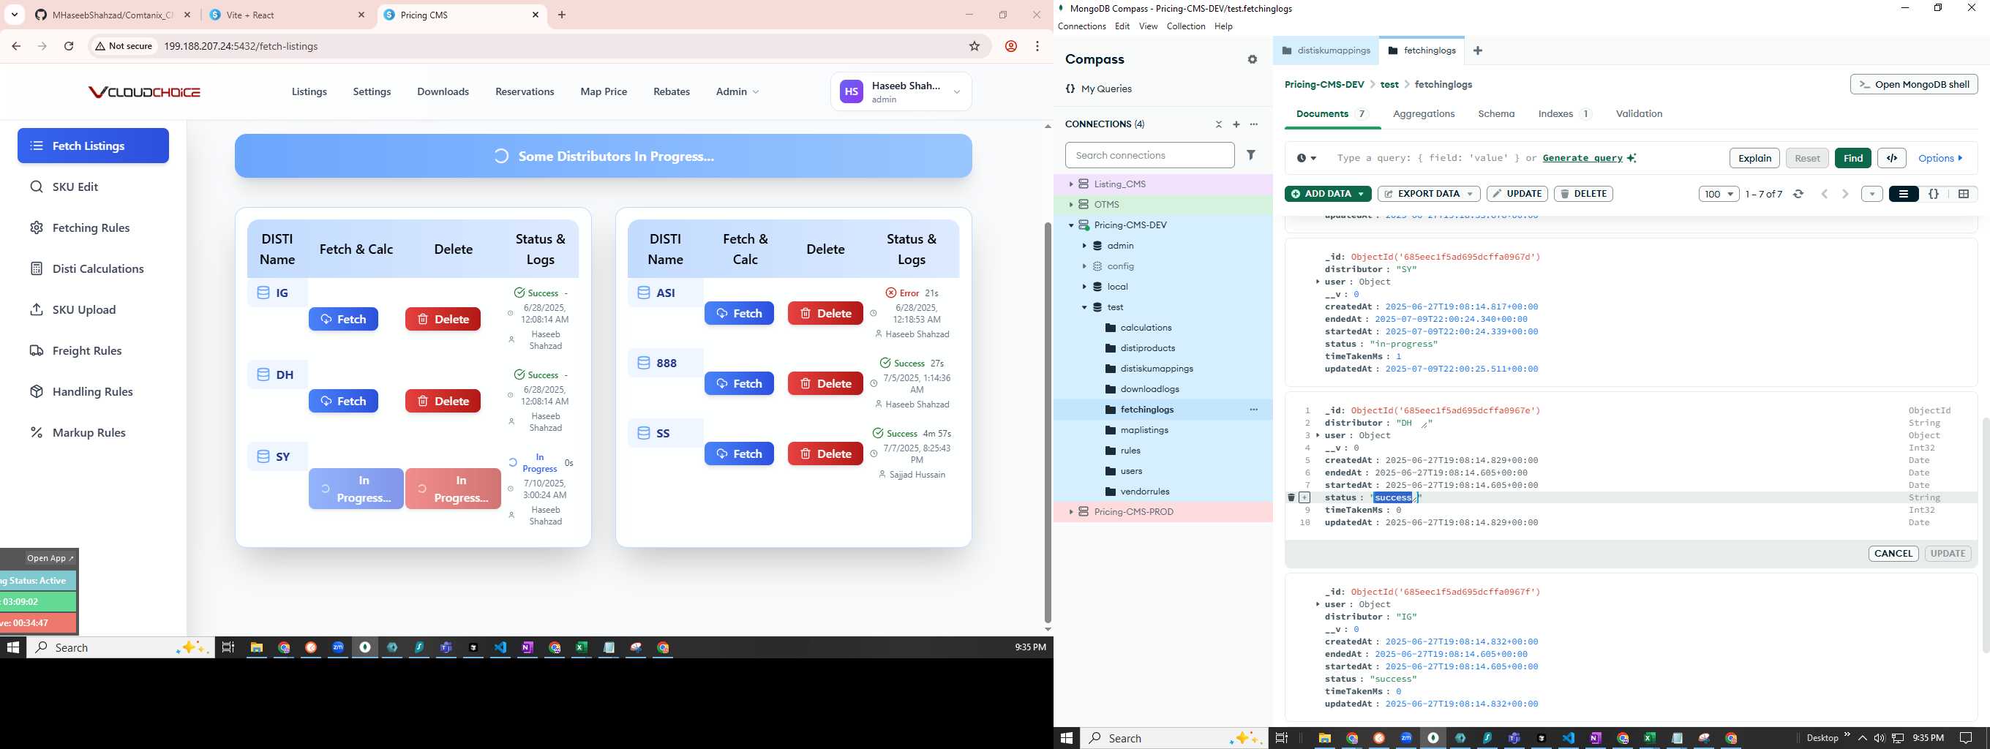Screen dimensions: 1990x749
Task: Open Haseeb Shah user profile dropdown
Action: coord(901,92)
